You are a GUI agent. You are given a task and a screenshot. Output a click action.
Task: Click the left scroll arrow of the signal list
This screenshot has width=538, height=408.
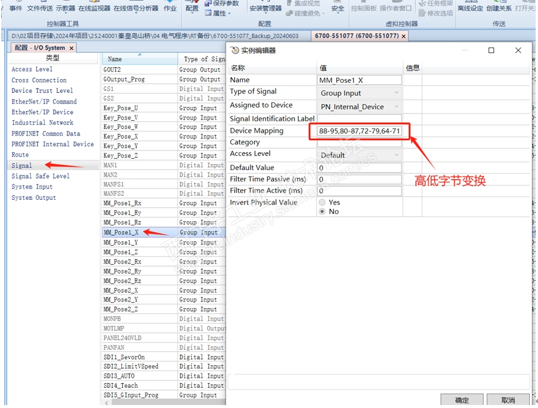coord(106,403)
